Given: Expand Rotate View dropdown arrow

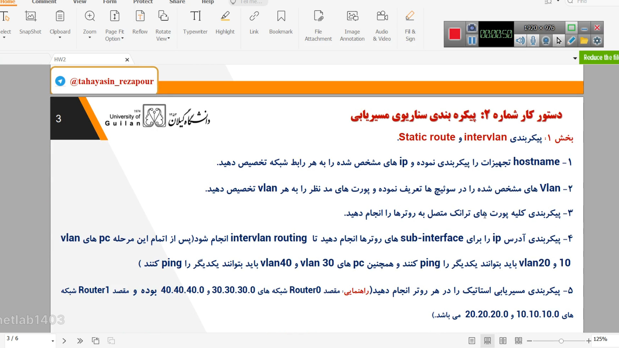Looking at the screenshot, I should tap(169, 39).
